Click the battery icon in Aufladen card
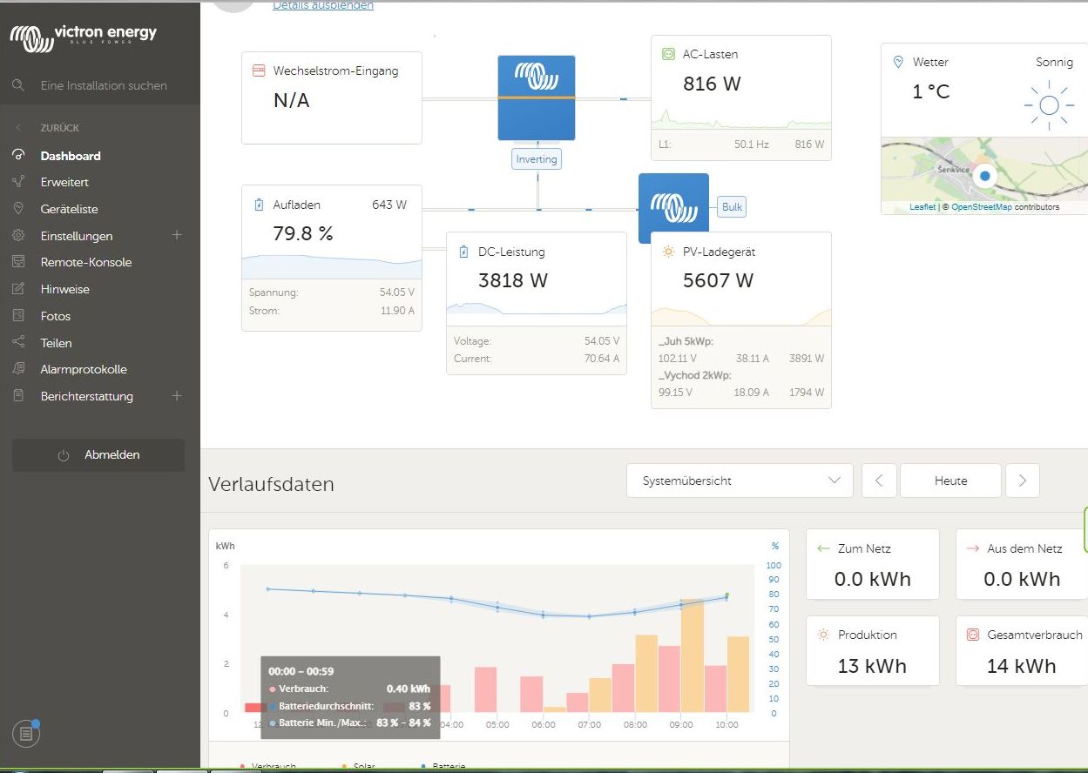 point(259,205)
